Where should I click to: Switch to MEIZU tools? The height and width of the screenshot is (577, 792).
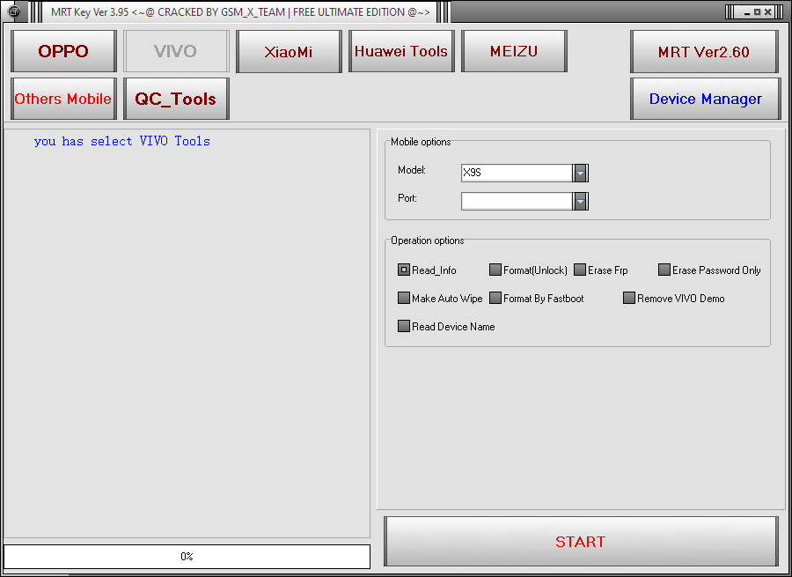(514, 51)
